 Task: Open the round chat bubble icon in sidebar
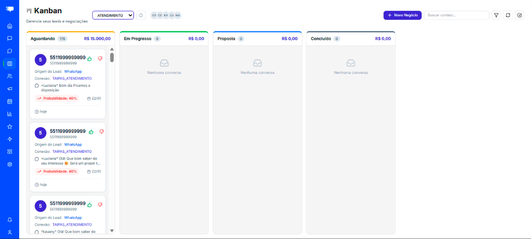click(10, 51)
